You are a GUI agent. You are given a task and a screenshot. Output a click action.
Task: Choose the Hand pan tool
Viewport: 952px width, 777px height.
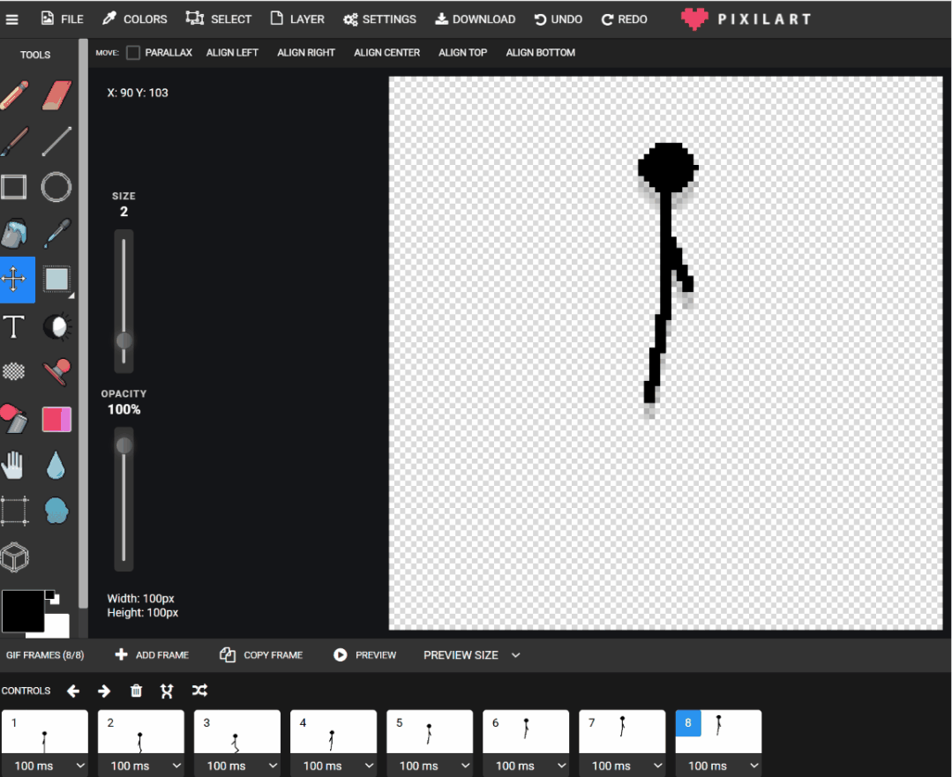coord(12,466)
